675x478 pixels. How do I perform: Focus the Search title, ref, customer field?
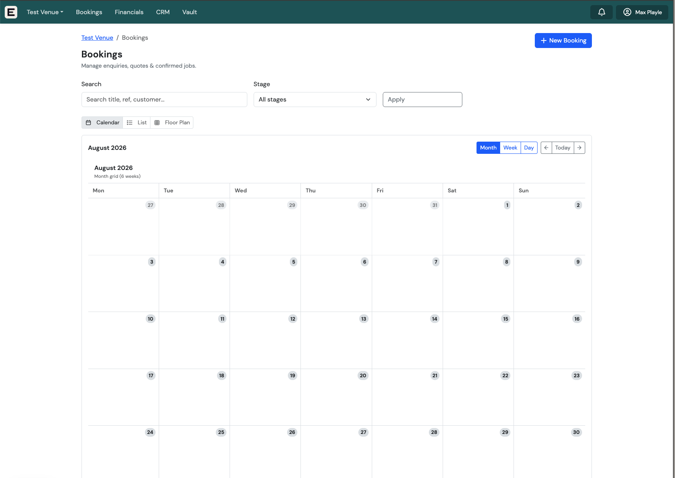pos(164,100)
